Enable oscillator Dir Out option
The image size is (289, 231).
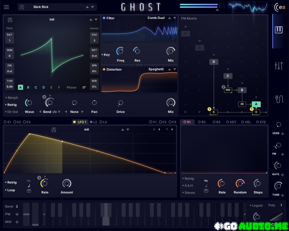click(x=12, y=112)
